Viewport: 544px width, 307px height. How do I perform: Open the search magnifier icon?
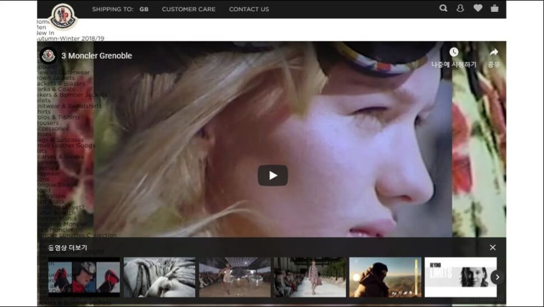tap(443, 8)
